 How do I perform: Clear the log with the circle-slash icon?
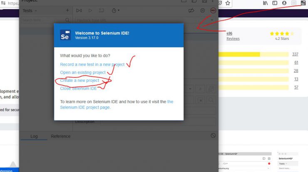[213, 135]
